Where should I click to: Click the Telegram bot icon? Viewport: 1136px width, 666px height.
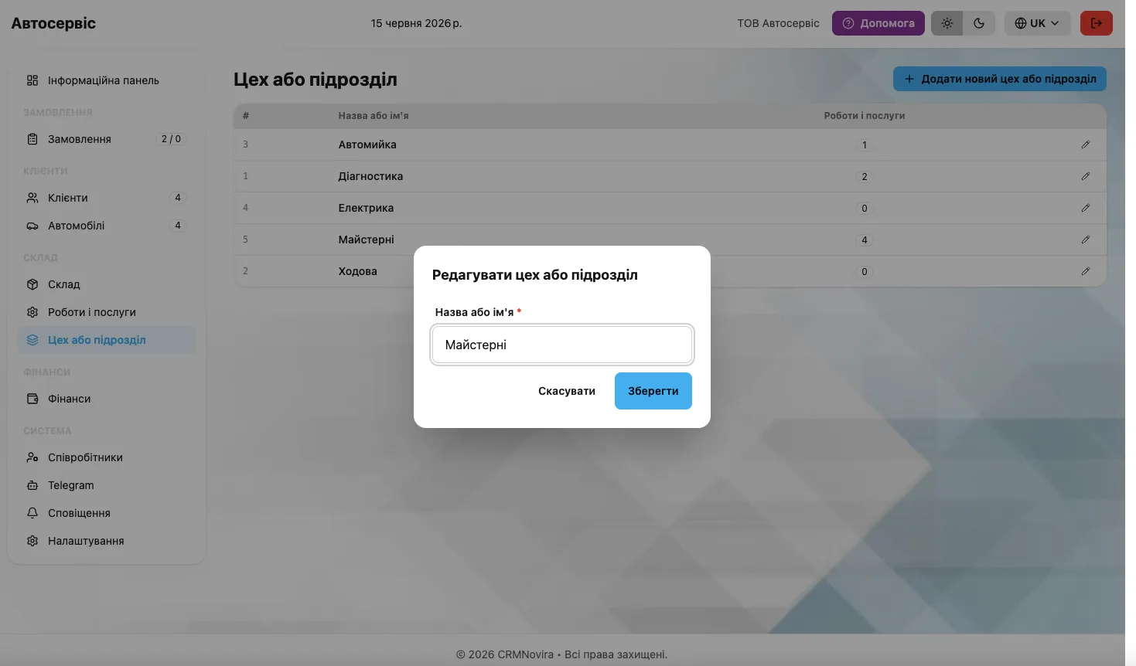pos(32,485)
